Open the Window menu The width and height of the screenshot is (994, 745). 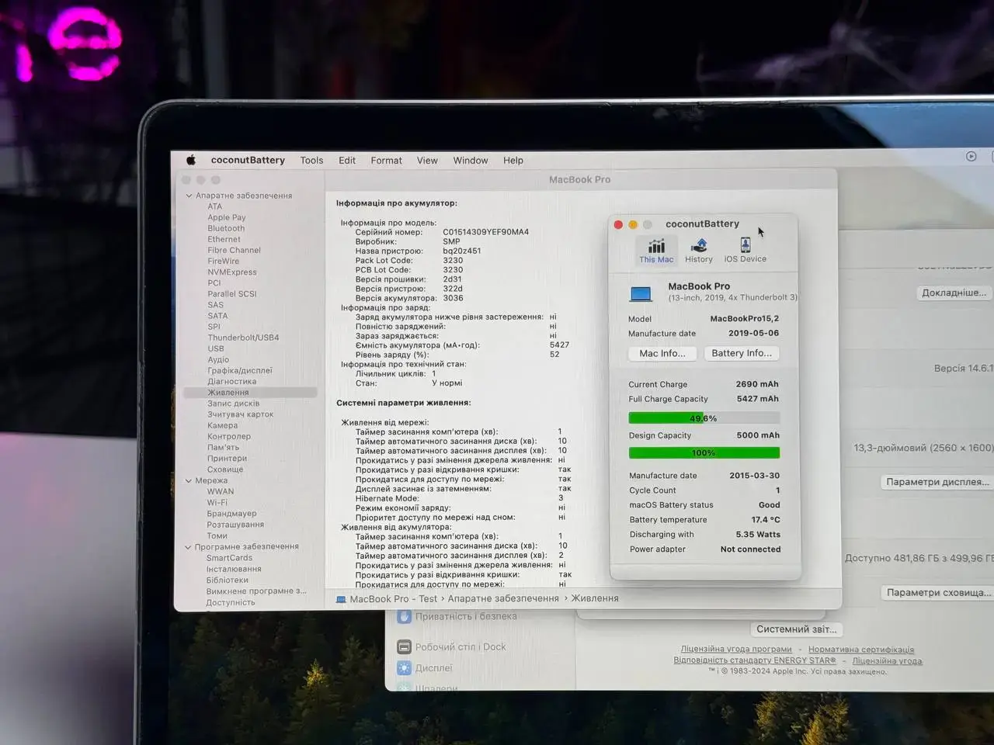[471, 161]
